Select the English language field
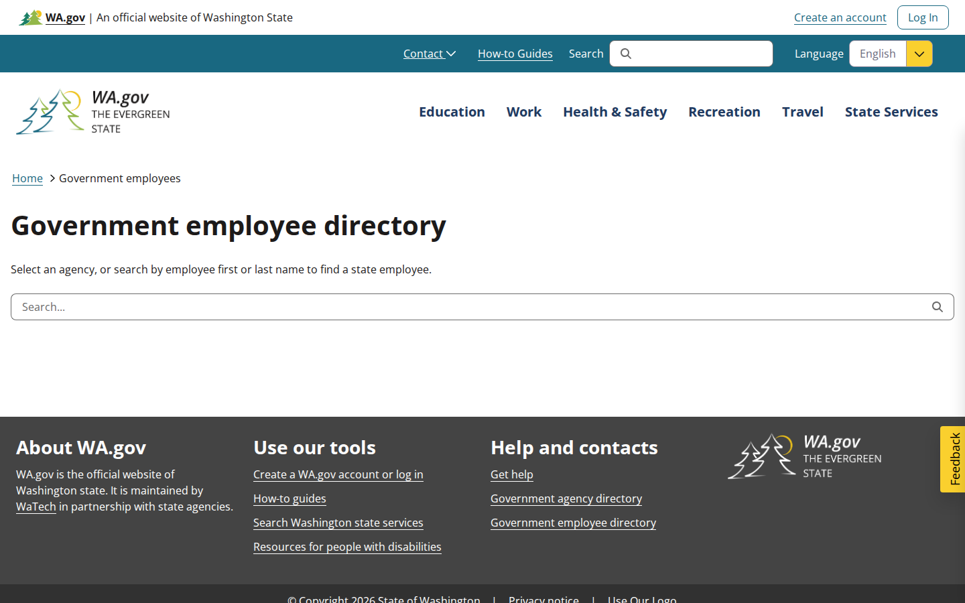965x603 pixels. point(878,54)
